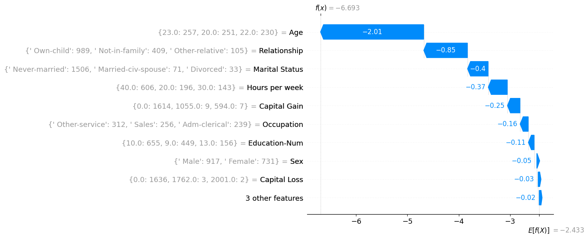Select the Sex feature arrow marker
The height and width of the screenshot is (238, 588).
(538, 161)
